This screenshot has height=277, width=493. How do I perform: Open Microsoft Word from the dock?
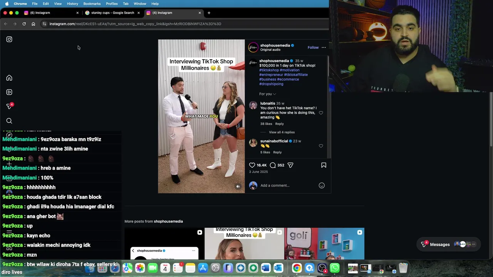(x=266, y=268)
